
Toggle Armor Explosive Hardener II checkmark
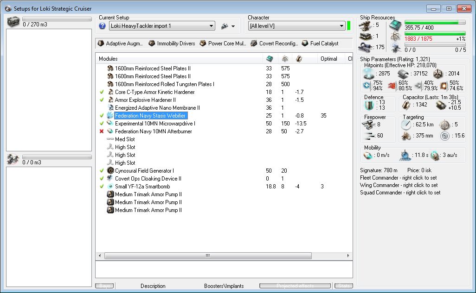102,100
